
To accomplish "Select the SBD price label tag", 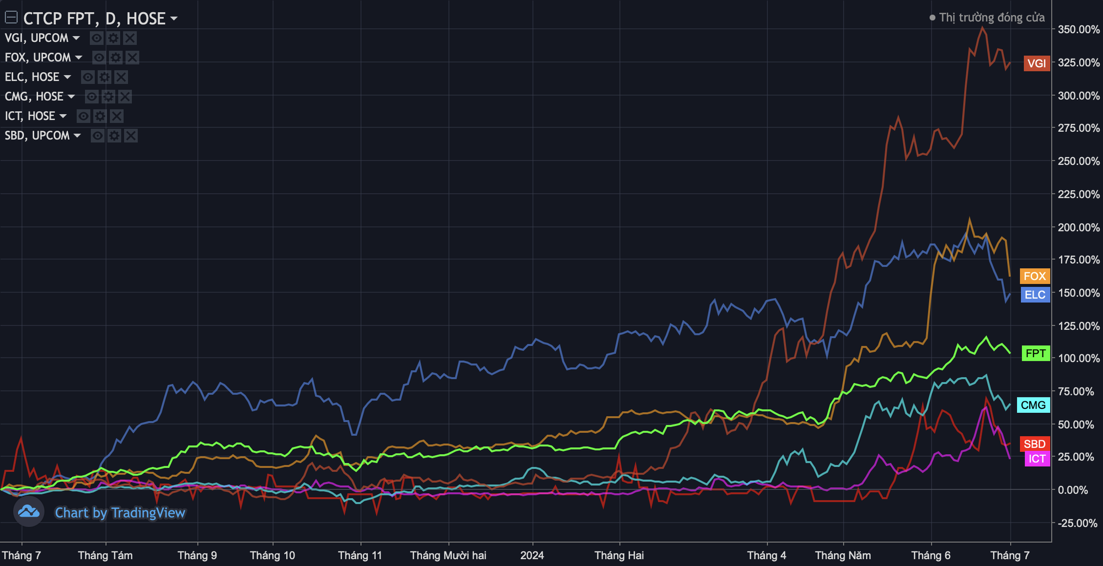I will pos(1035,444).
